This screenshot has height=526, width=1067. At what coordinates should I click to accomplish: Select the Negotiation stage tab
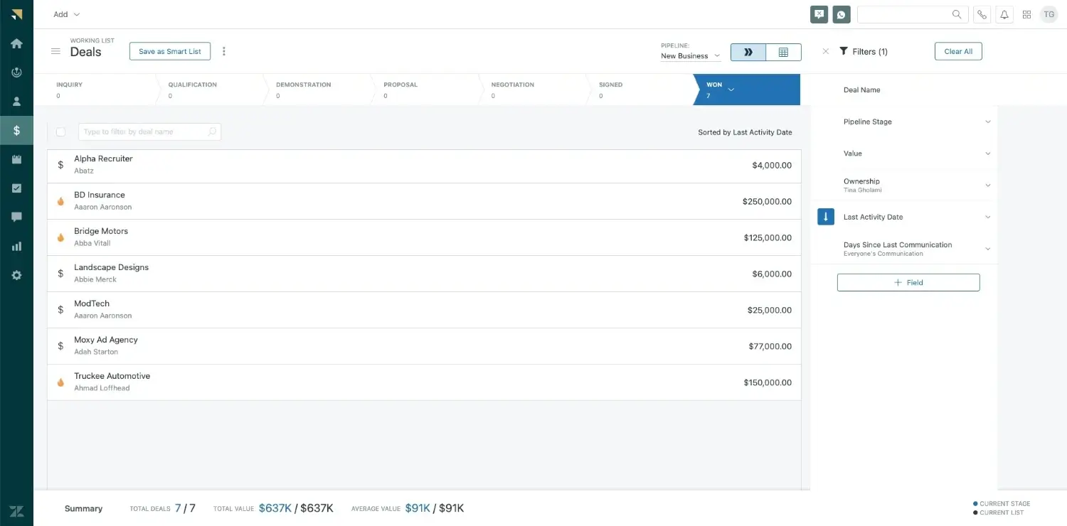point(533,90)
